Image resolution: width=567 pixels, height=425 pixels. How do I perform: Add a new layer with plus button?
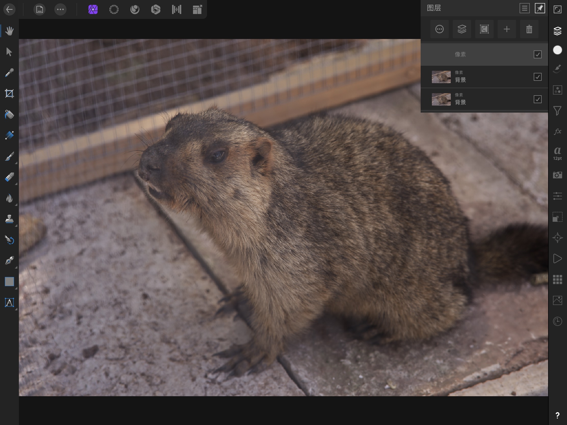click(507, 29)
